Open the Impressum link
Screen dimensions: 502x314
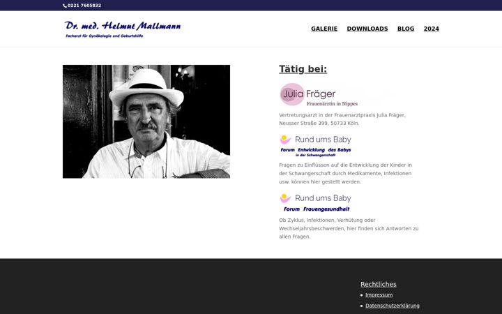[x=379, y=294]
